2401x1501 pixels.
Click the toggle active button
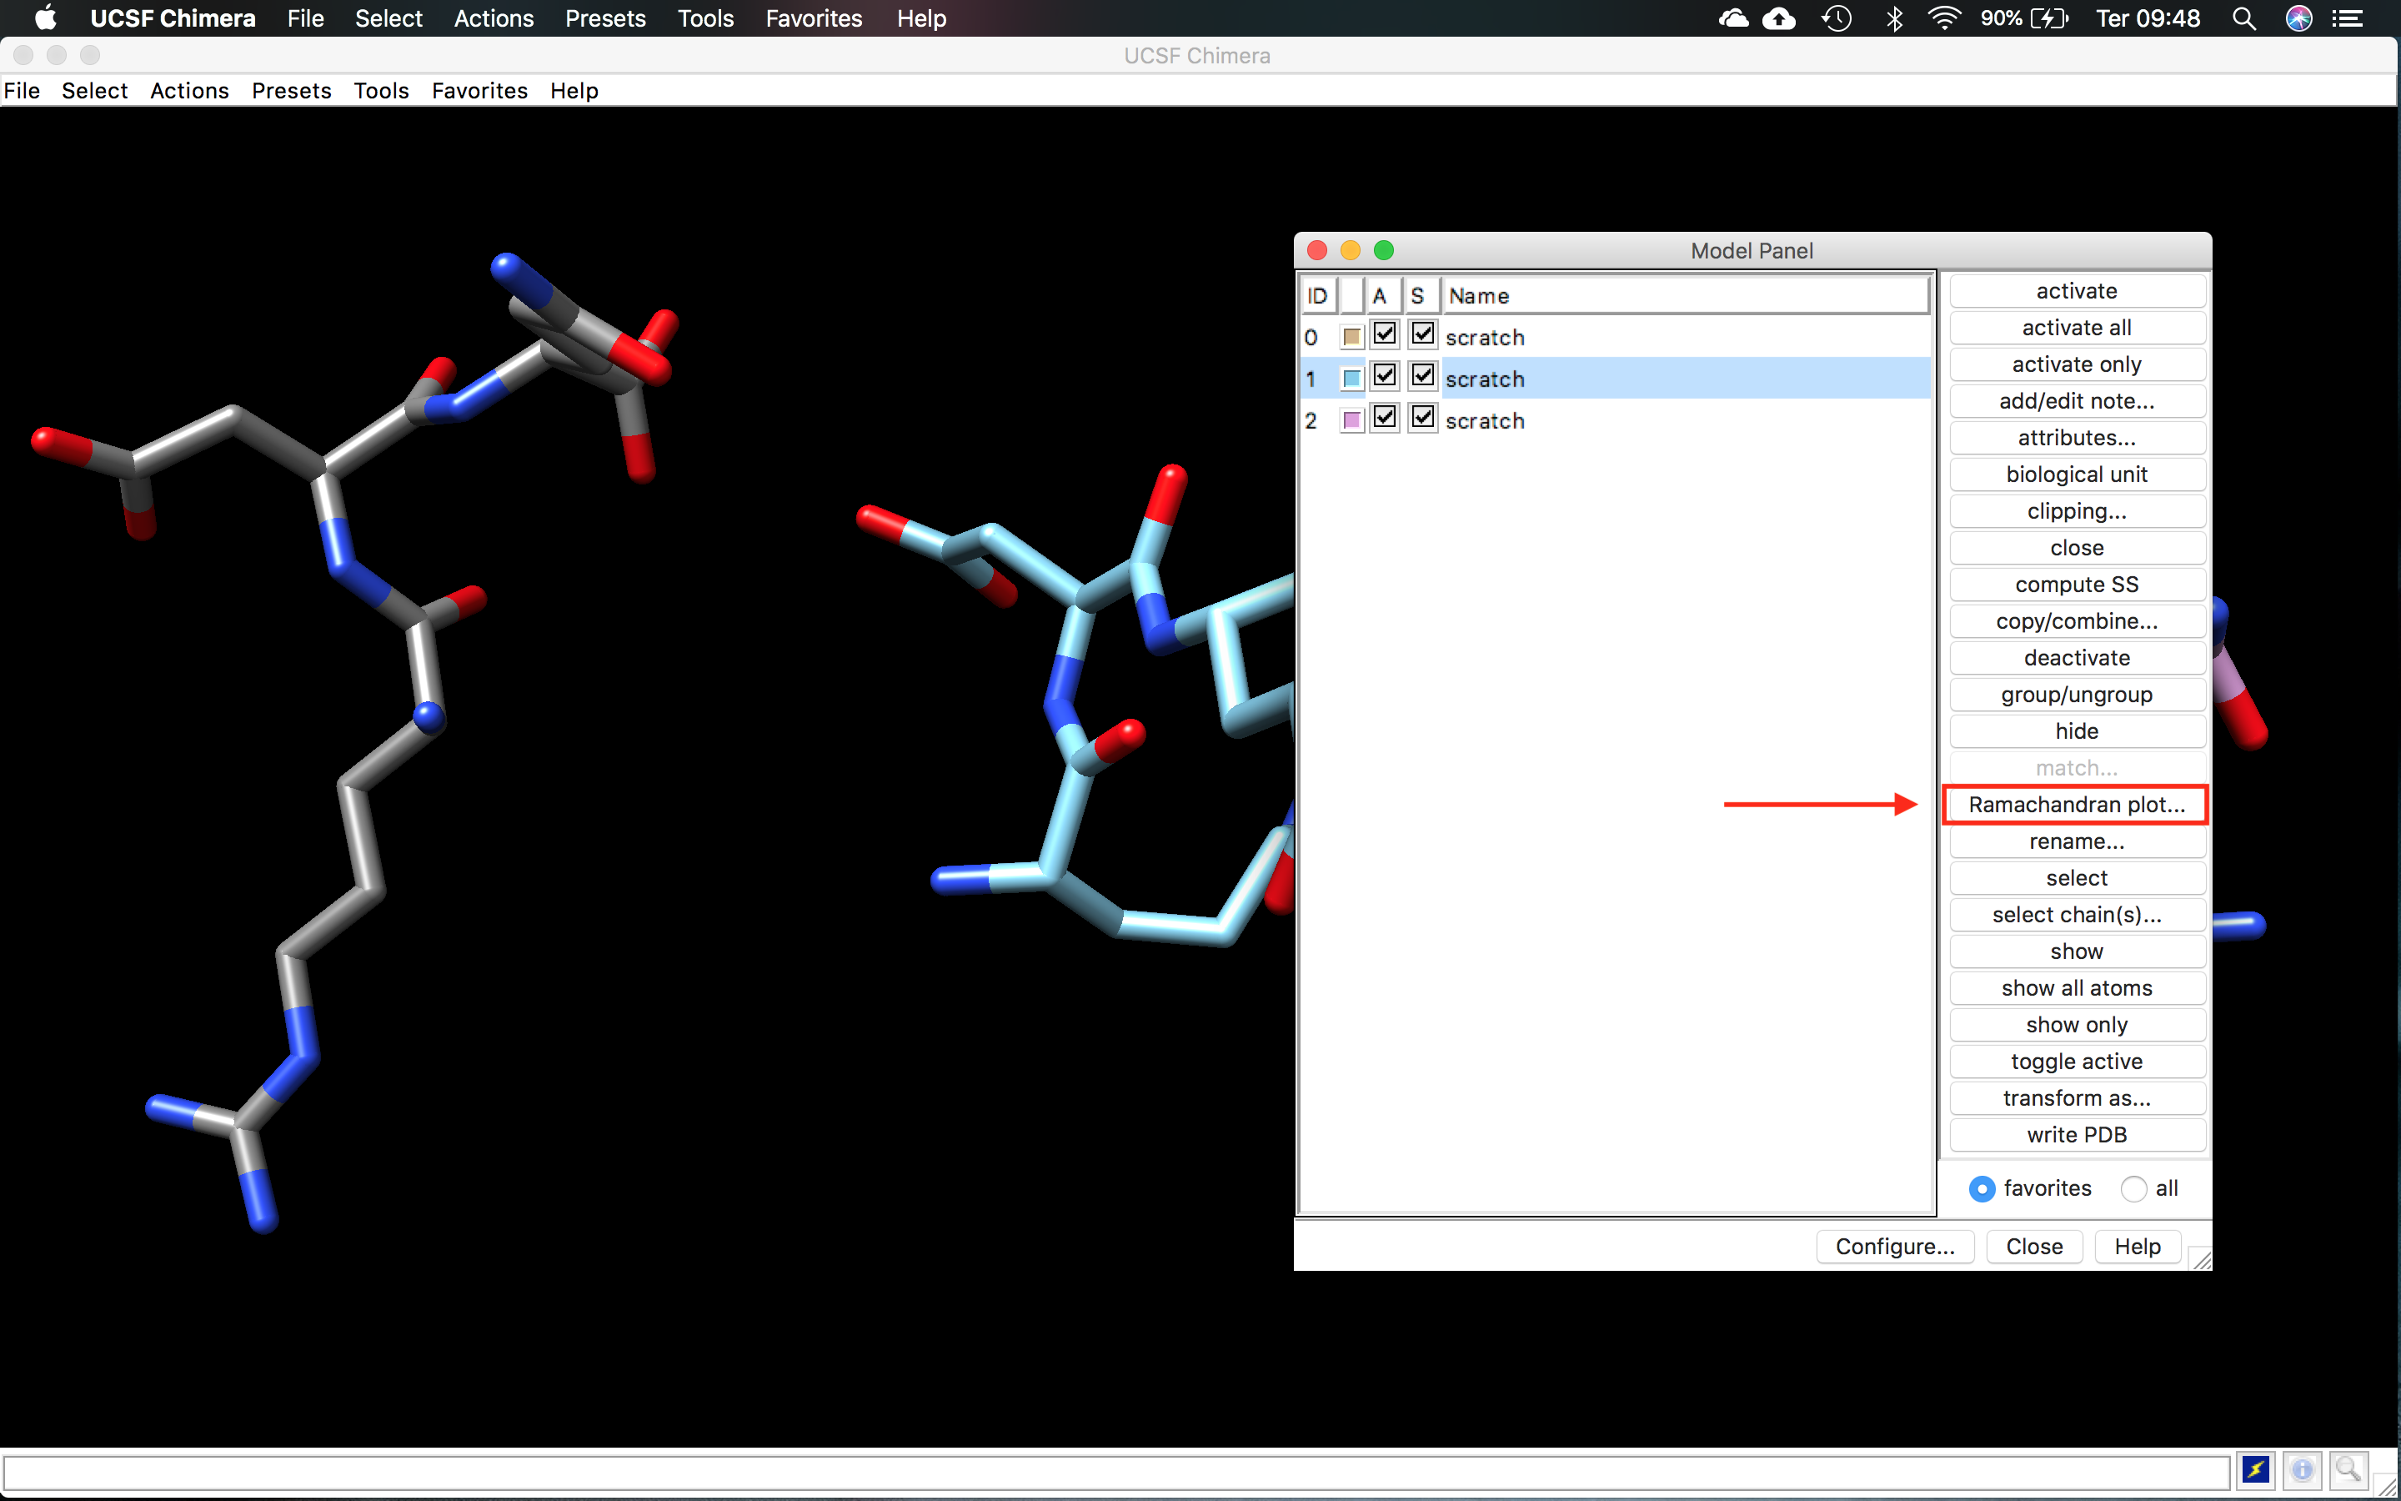2077,1062
